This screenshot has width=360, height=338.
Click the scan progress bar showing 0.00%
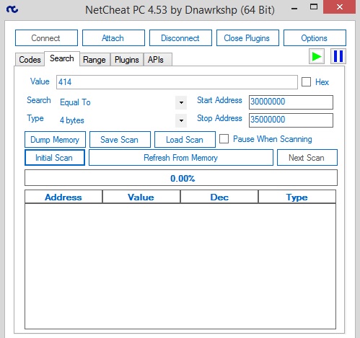[181, 178]
